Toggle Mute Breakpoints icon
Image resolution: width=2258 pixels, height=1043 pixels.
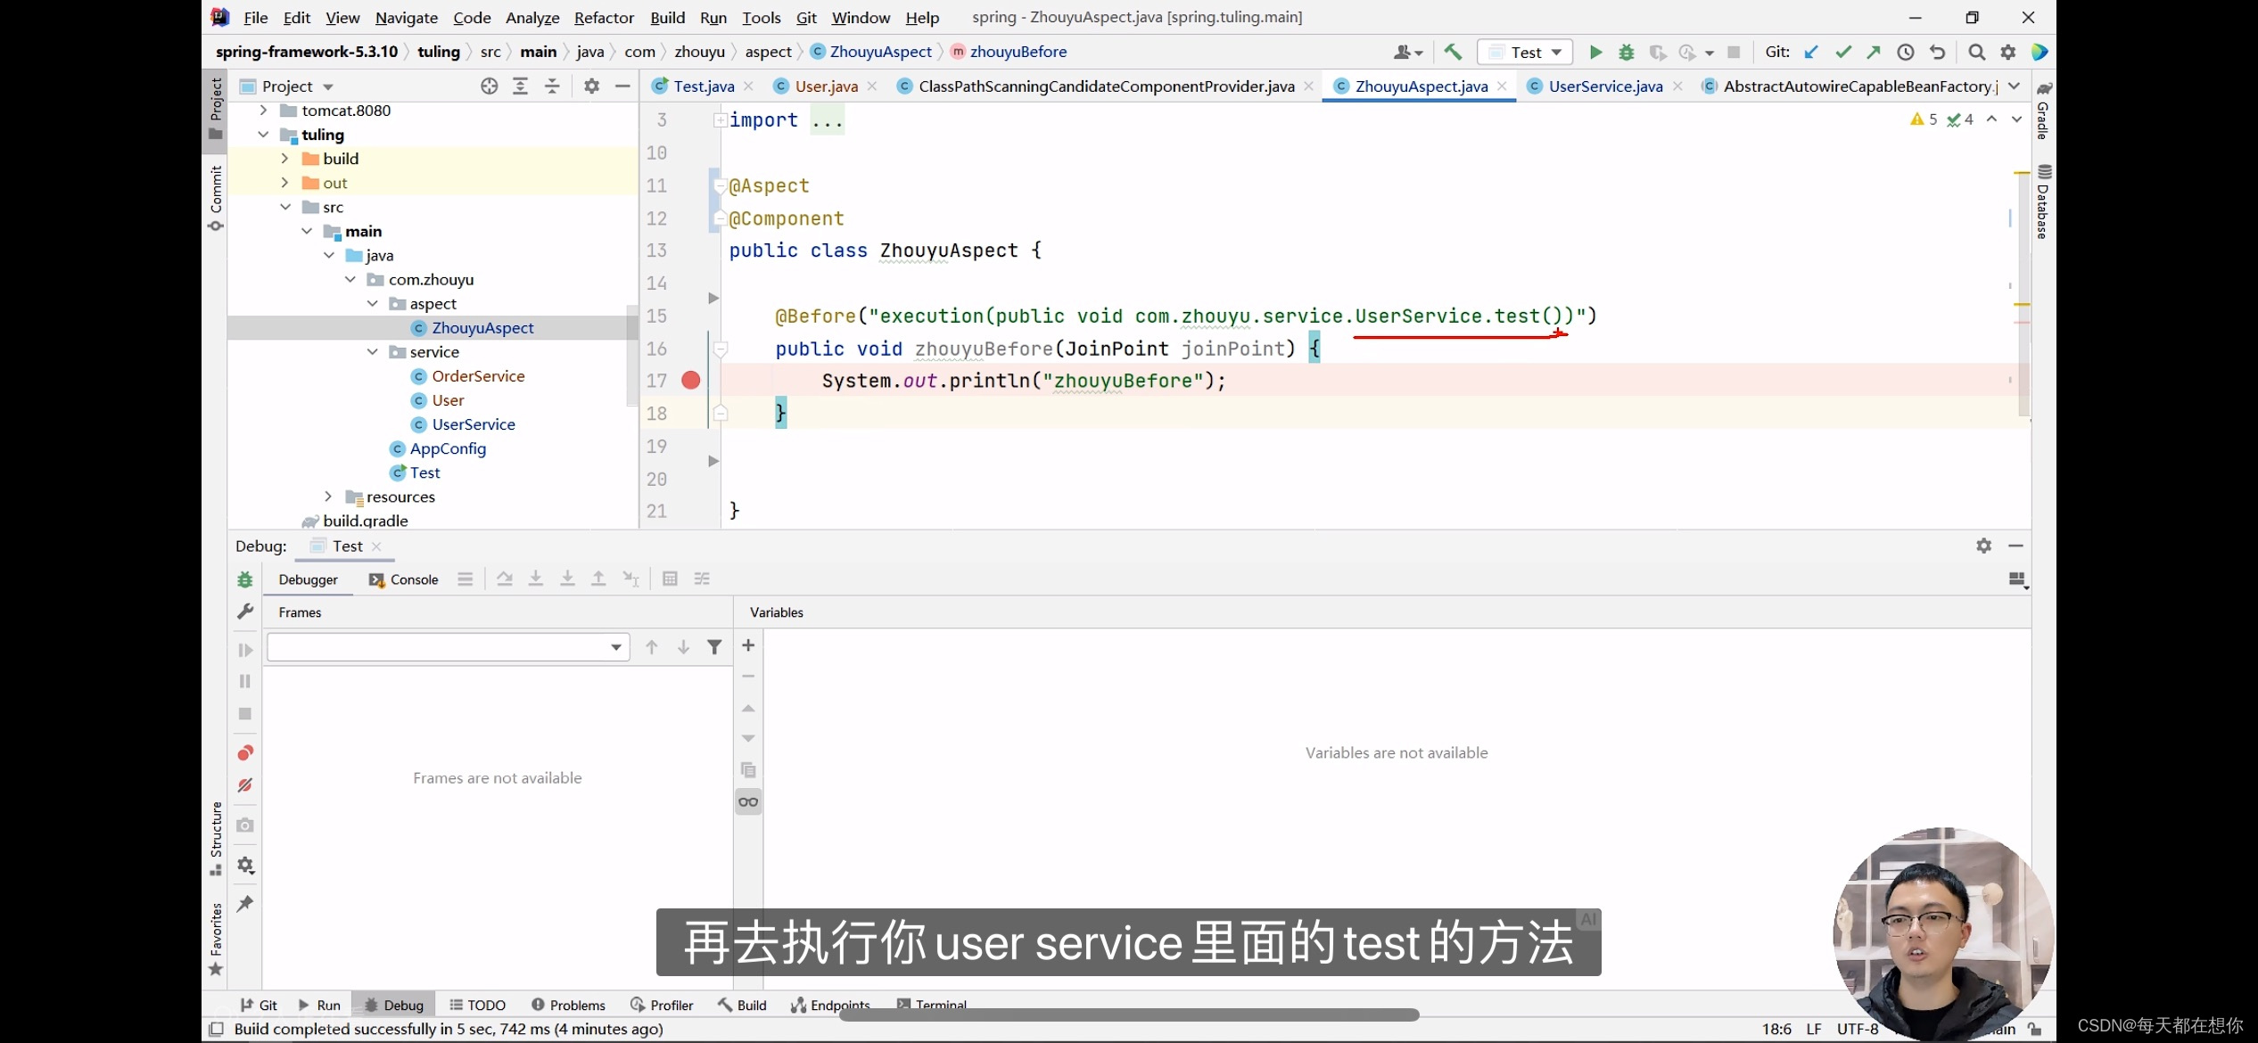tap(245, 785)
